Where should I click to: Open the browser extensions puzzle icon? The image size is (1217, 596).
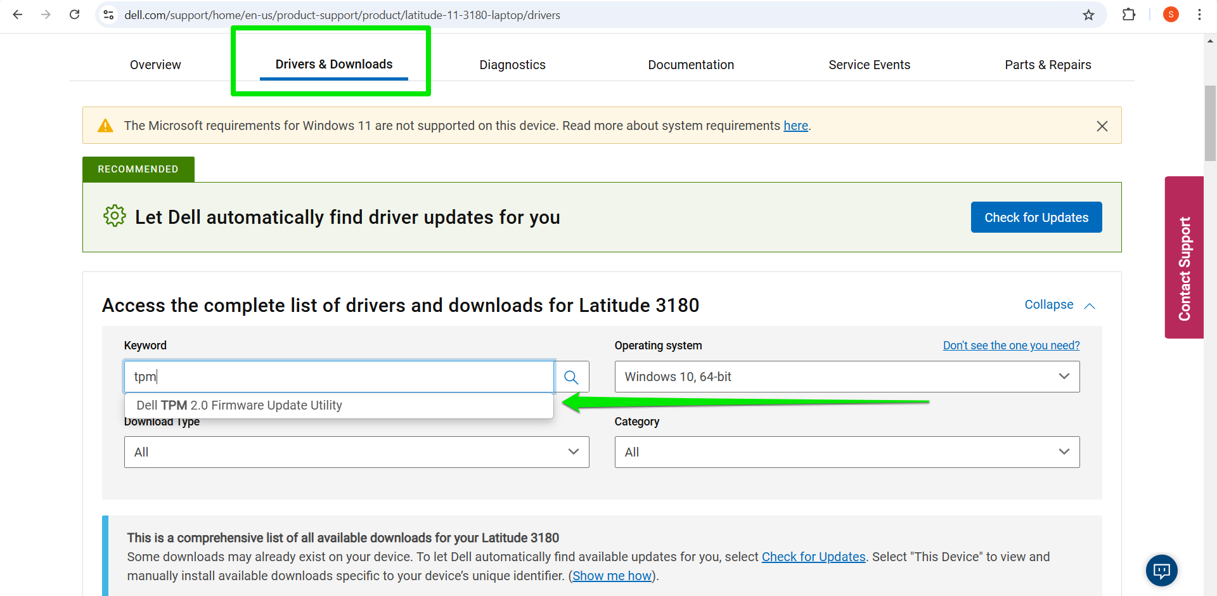(1129, 15)
